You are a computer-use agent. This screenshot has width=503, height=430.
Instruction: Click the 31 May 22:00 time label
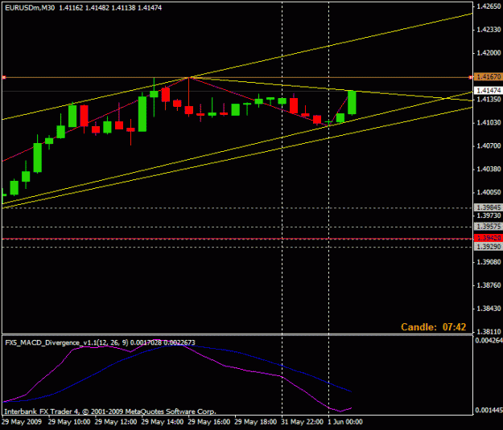click(302, 422)
